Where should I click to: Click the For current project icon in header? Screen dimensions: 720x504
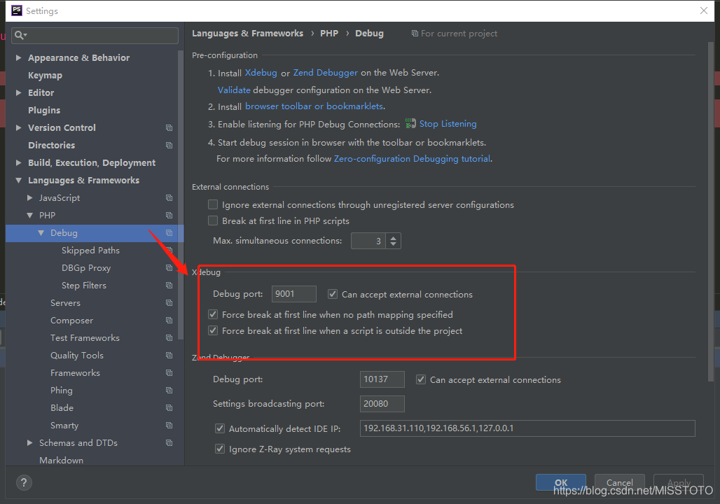pyautogui.click(x=415, y=34)
